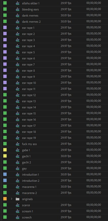Select the ear rape 9 sequence name
108x221 pixels.
point(28,77)
